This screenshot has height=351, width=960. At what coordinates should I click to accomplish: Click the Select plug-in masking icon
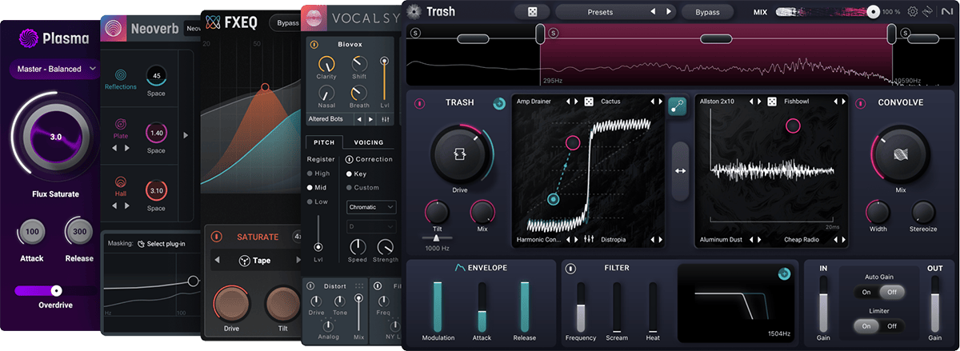pyautogui.click(x=142, y=243)
